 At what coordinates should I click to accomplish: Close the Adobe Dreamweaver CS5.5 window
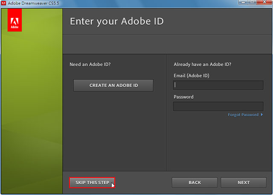point(264,2)
